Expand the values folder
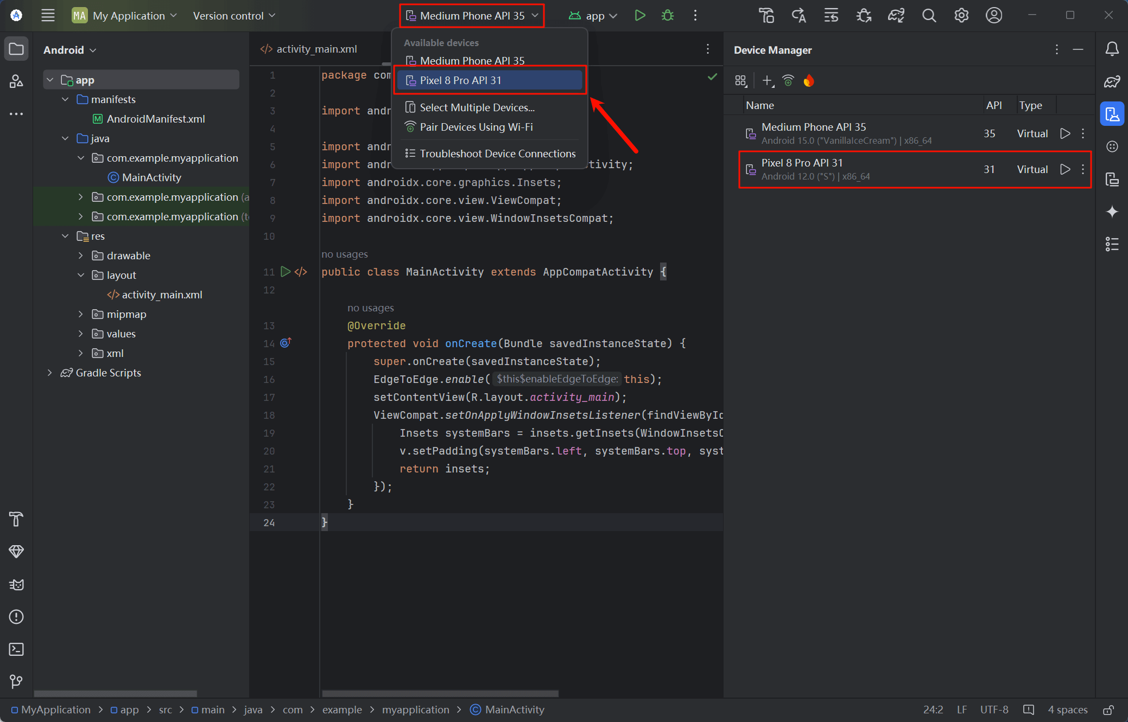 coord(80,334)
